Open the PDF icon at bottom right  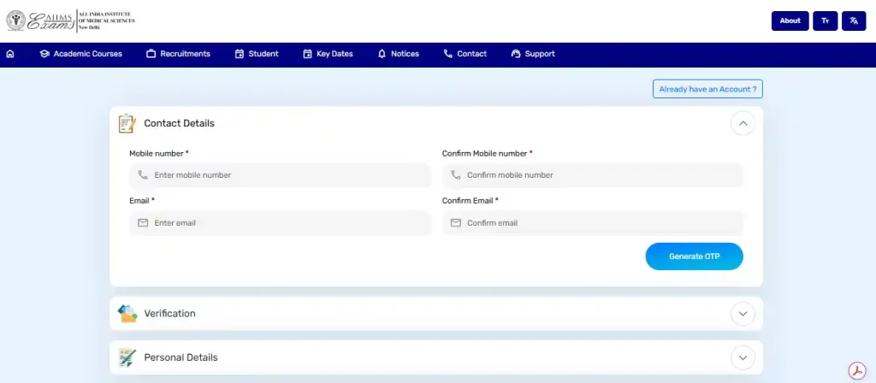pos(857,371)
